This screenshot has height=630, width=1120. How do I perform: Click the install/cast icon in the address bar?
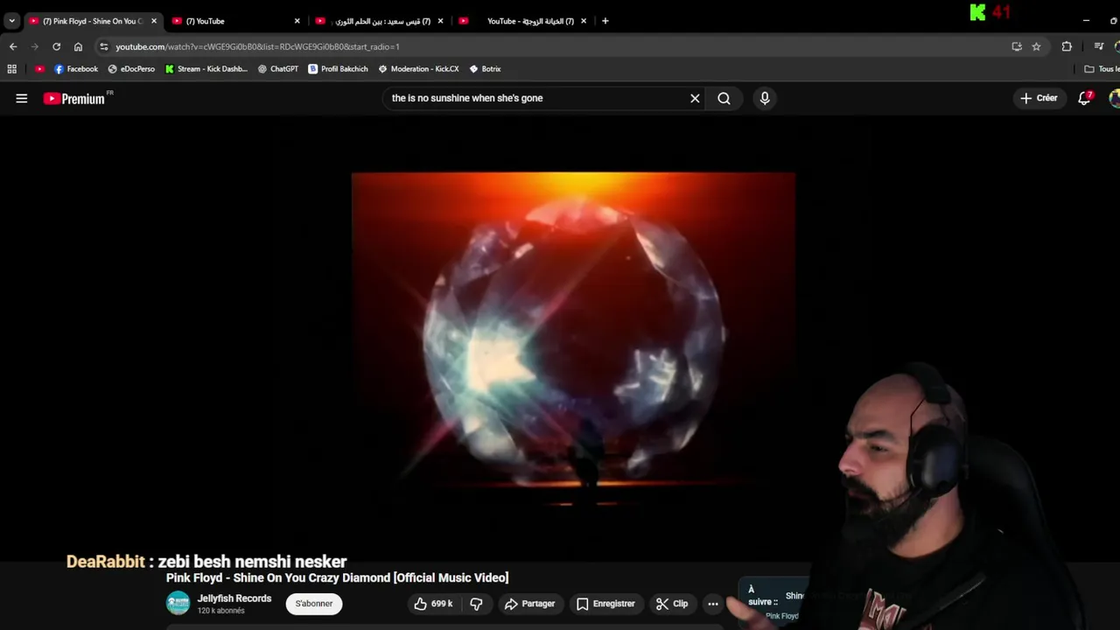(x=1017, y=46)
